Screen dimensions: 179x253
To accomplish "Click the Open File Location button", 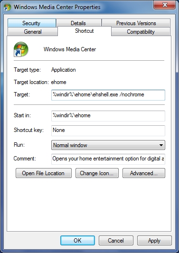I will 44,173.
